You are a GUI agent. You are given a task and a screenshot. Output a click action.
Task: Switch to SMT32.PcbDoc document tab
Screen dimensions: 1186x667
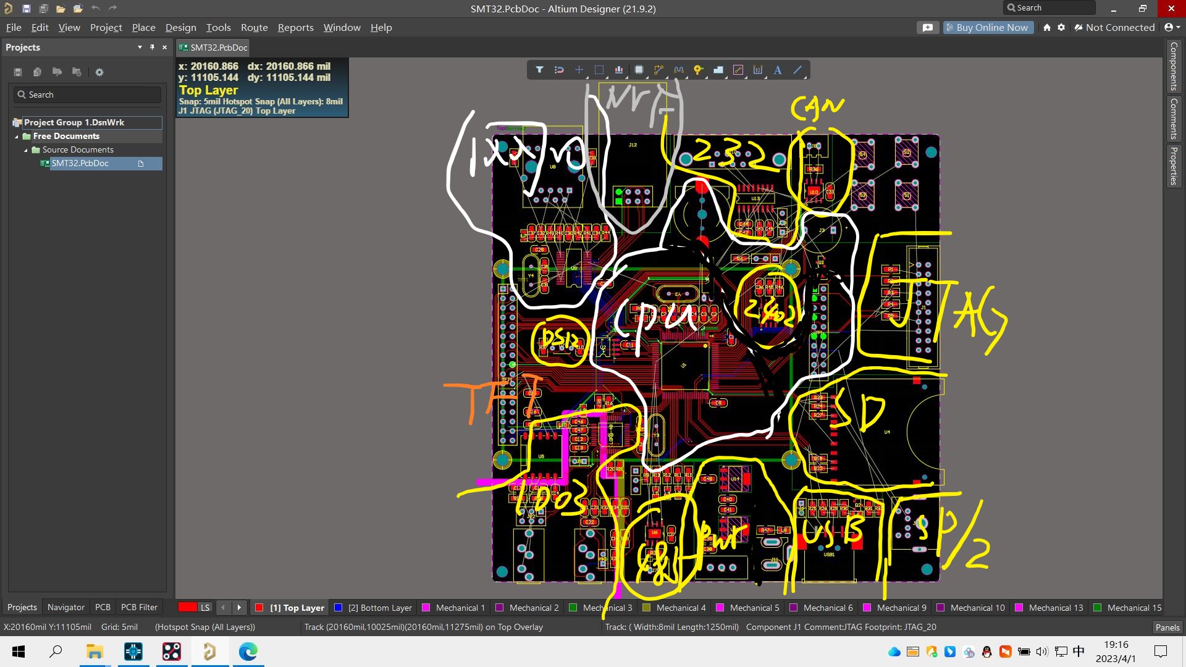point(213,48)
